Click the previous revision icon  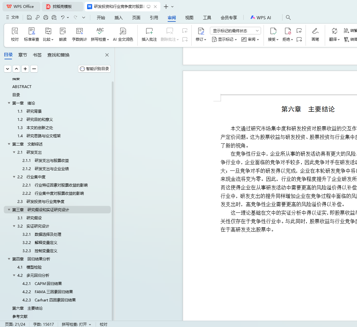coord(299,31)
